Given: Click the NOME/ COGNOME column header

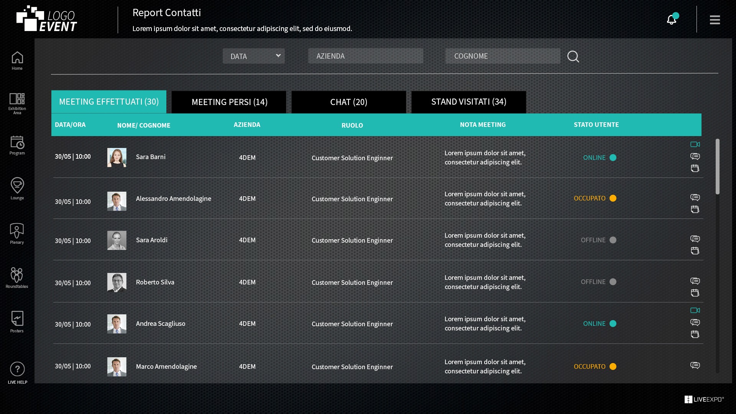Looking at the screenshot, I should [x=144, y=125].
